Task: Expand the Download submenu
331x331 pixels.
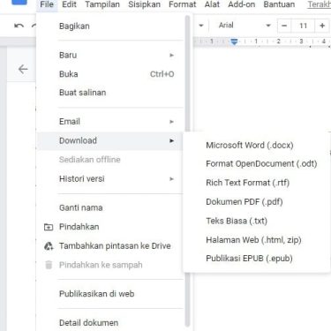Action: pos(110,140)
